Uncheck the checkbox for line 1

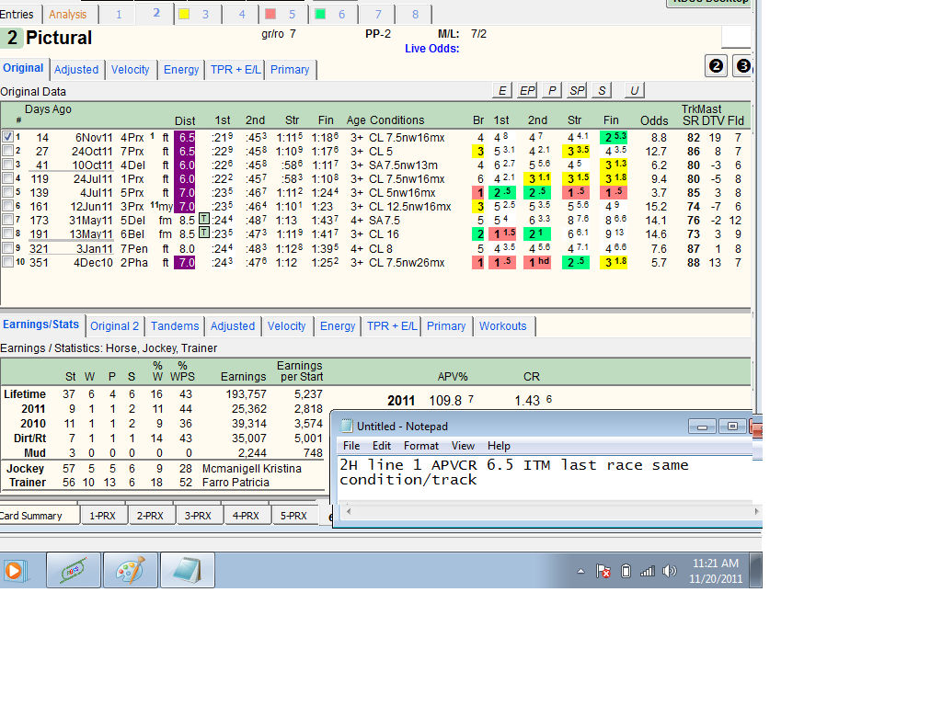point(7,136)
